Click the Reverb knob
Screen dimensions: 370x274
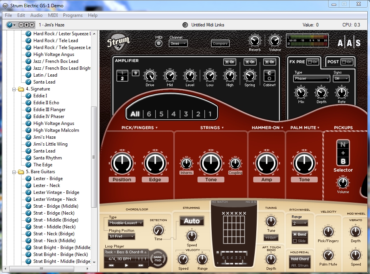(255, 41)
